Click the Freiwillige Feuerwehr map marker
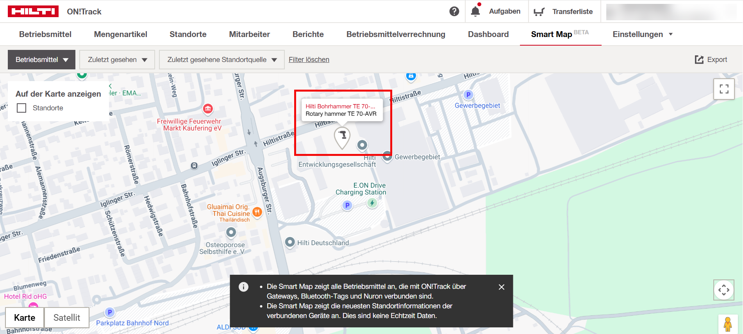The image size is (743, 334). pyautogui.click(x=208, y=109)
